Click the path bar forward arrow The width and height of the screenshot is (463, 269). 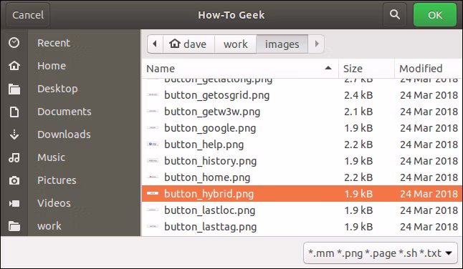pyautogui.click(x=316, y=44)
